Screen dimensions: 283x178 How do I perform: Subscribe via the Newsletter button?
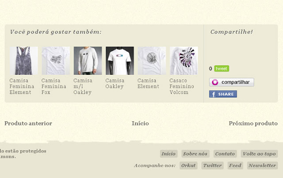262,166
